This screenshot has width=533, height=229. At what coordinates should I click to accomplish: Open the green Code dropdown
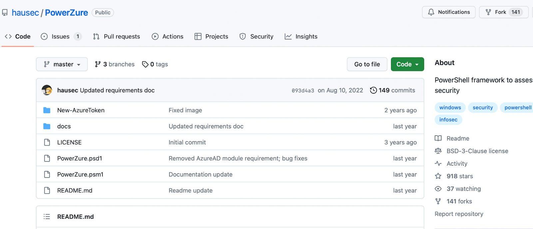(407, 64)
